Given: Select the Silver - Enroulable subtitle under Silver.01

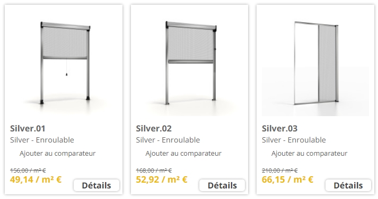Looking at the screenshot, I should pyautogui.click(x=42, y=140).
